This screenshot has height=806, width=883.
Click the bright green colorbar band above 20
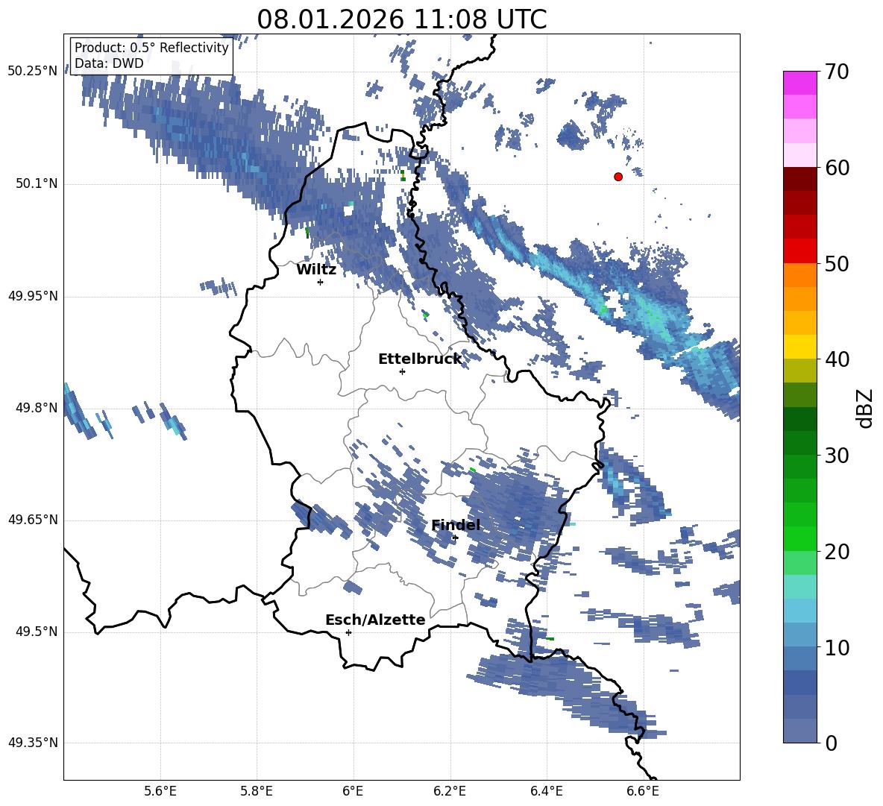[x=799, y=538]
